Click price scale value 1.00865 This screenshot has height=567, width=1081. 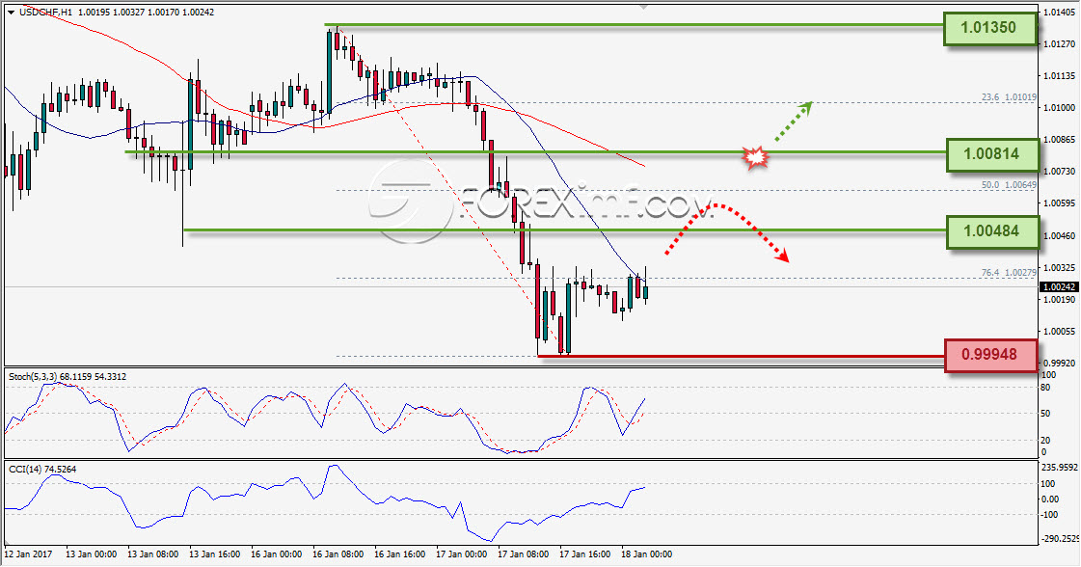point(1059,139)
